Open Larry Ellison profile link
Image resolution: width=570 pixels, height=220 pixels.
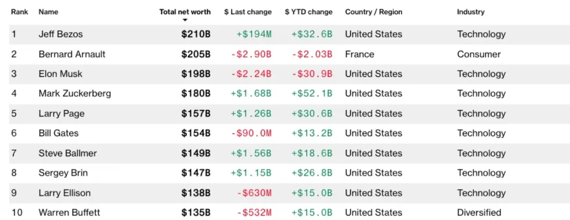pyautogui.click(x=65, y=193)
